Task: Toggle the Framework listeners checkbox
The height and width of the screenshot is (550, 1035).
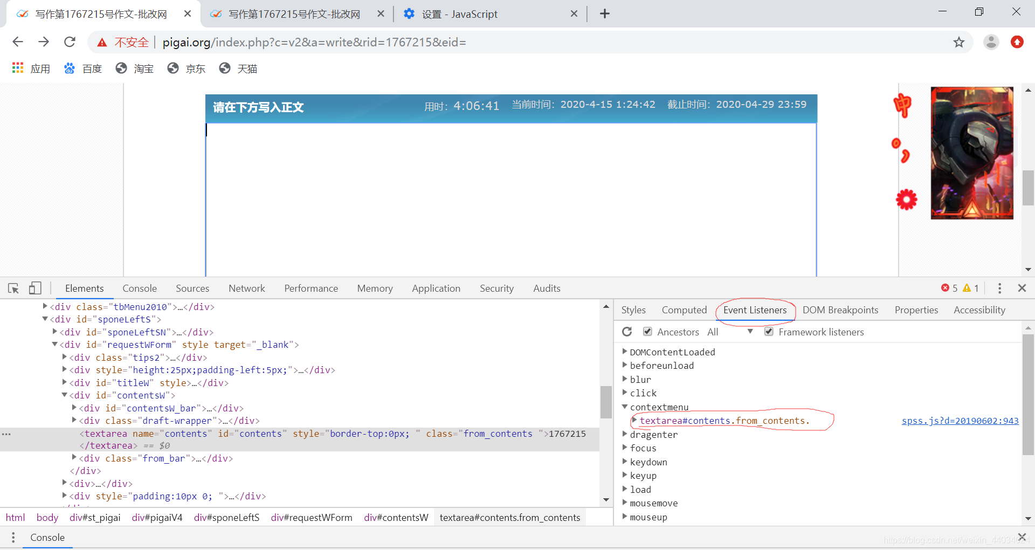Action: point(769,332)
